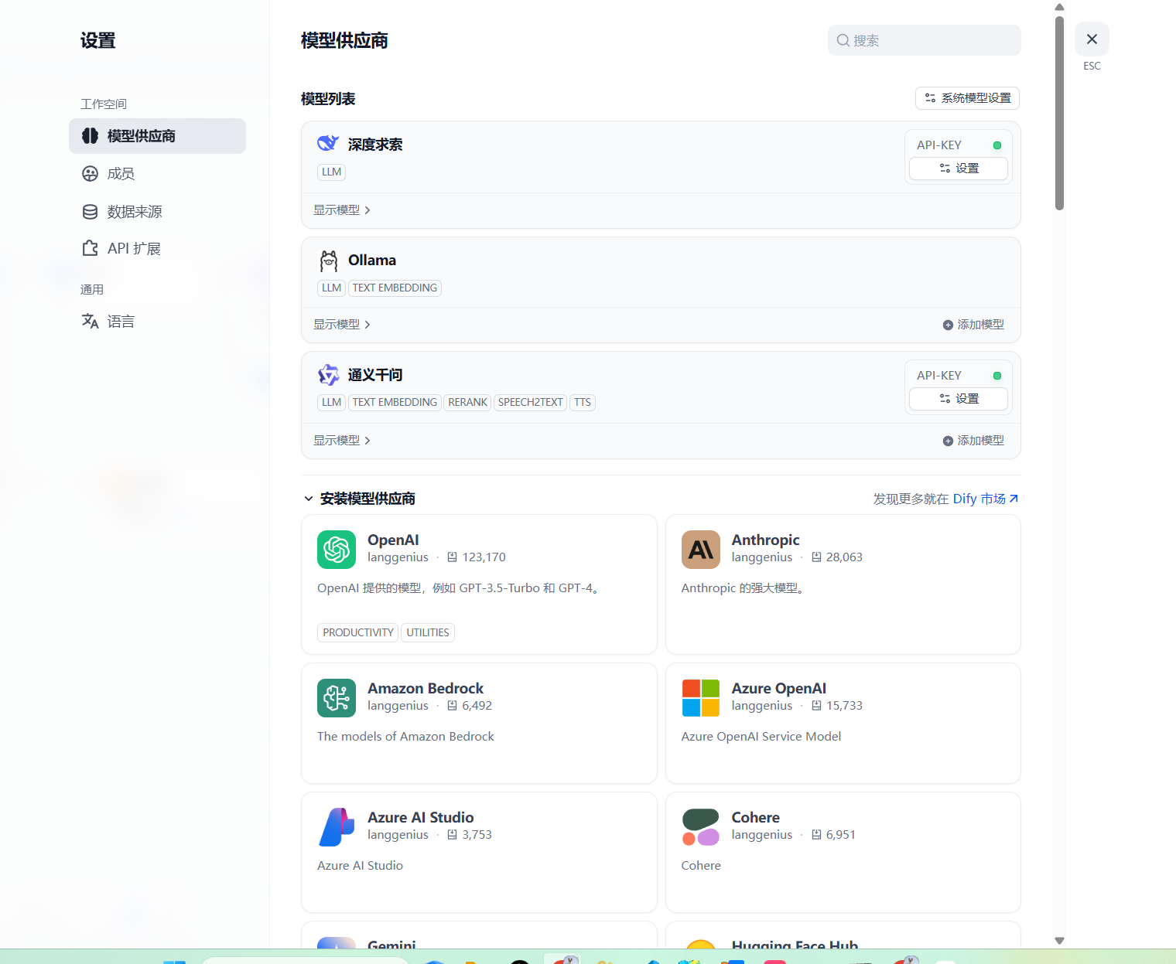Open the Dify 市场 link
This screenshot has width=1176, height=964.
(985, 499)
